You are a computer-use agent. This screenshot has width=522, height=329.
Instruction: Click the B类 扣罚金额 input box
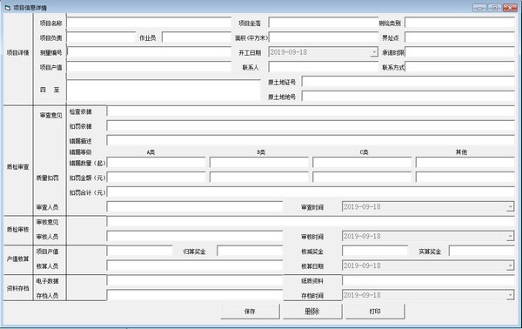coord(259,178)
